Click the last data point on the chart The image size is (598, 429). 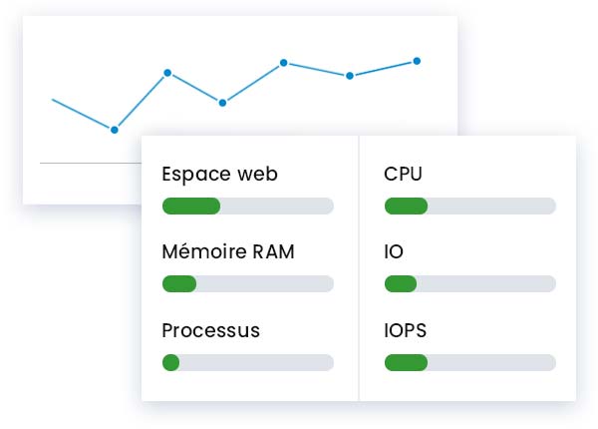point(417,60)
